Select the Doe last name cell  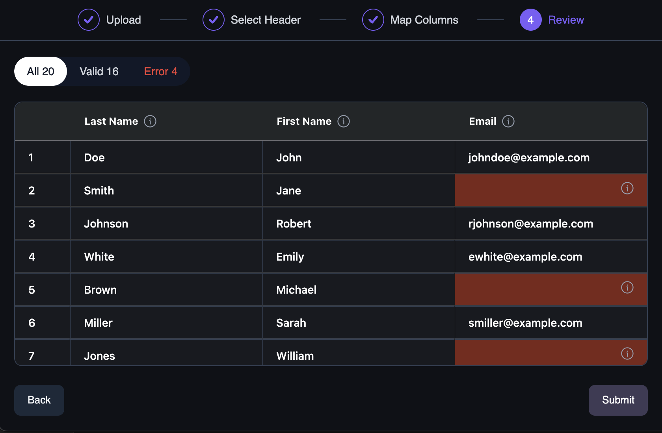(166, 157)
